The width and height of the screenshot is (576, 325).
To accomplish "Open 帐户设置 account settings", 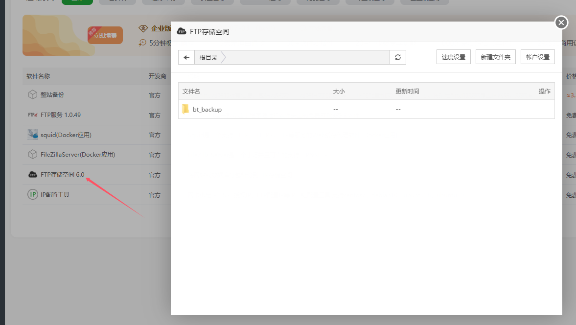I will 537,57.
